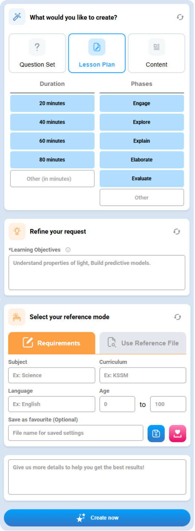This screenshot has height=531, width=195.
Task: Toggle the Evaluate phase option
Action: (142, 178)
